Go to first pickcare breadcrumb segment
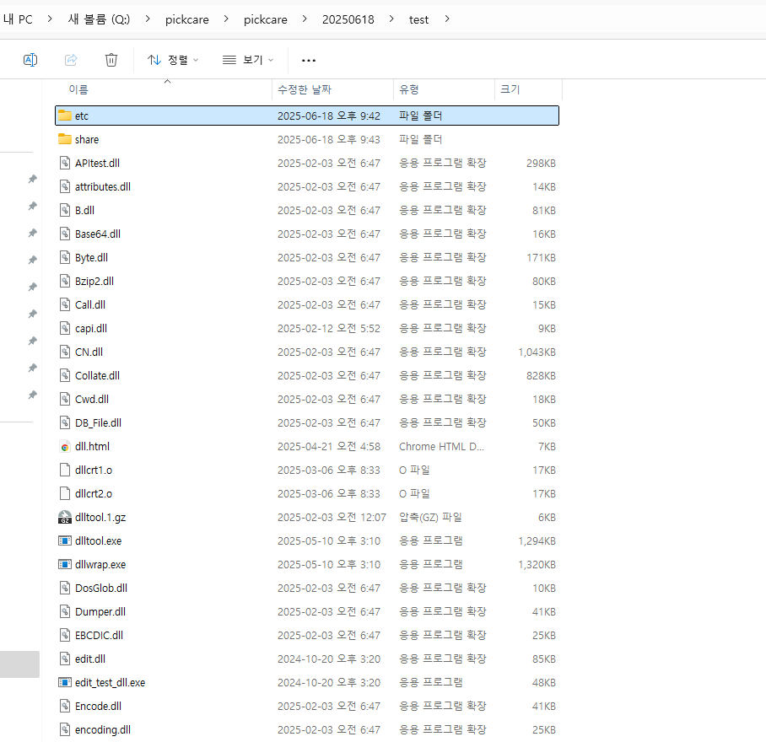Screen dimensions: 766x742 pos(187,19)
